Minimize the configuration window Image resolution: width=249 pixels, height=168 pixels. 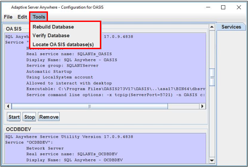208,7
